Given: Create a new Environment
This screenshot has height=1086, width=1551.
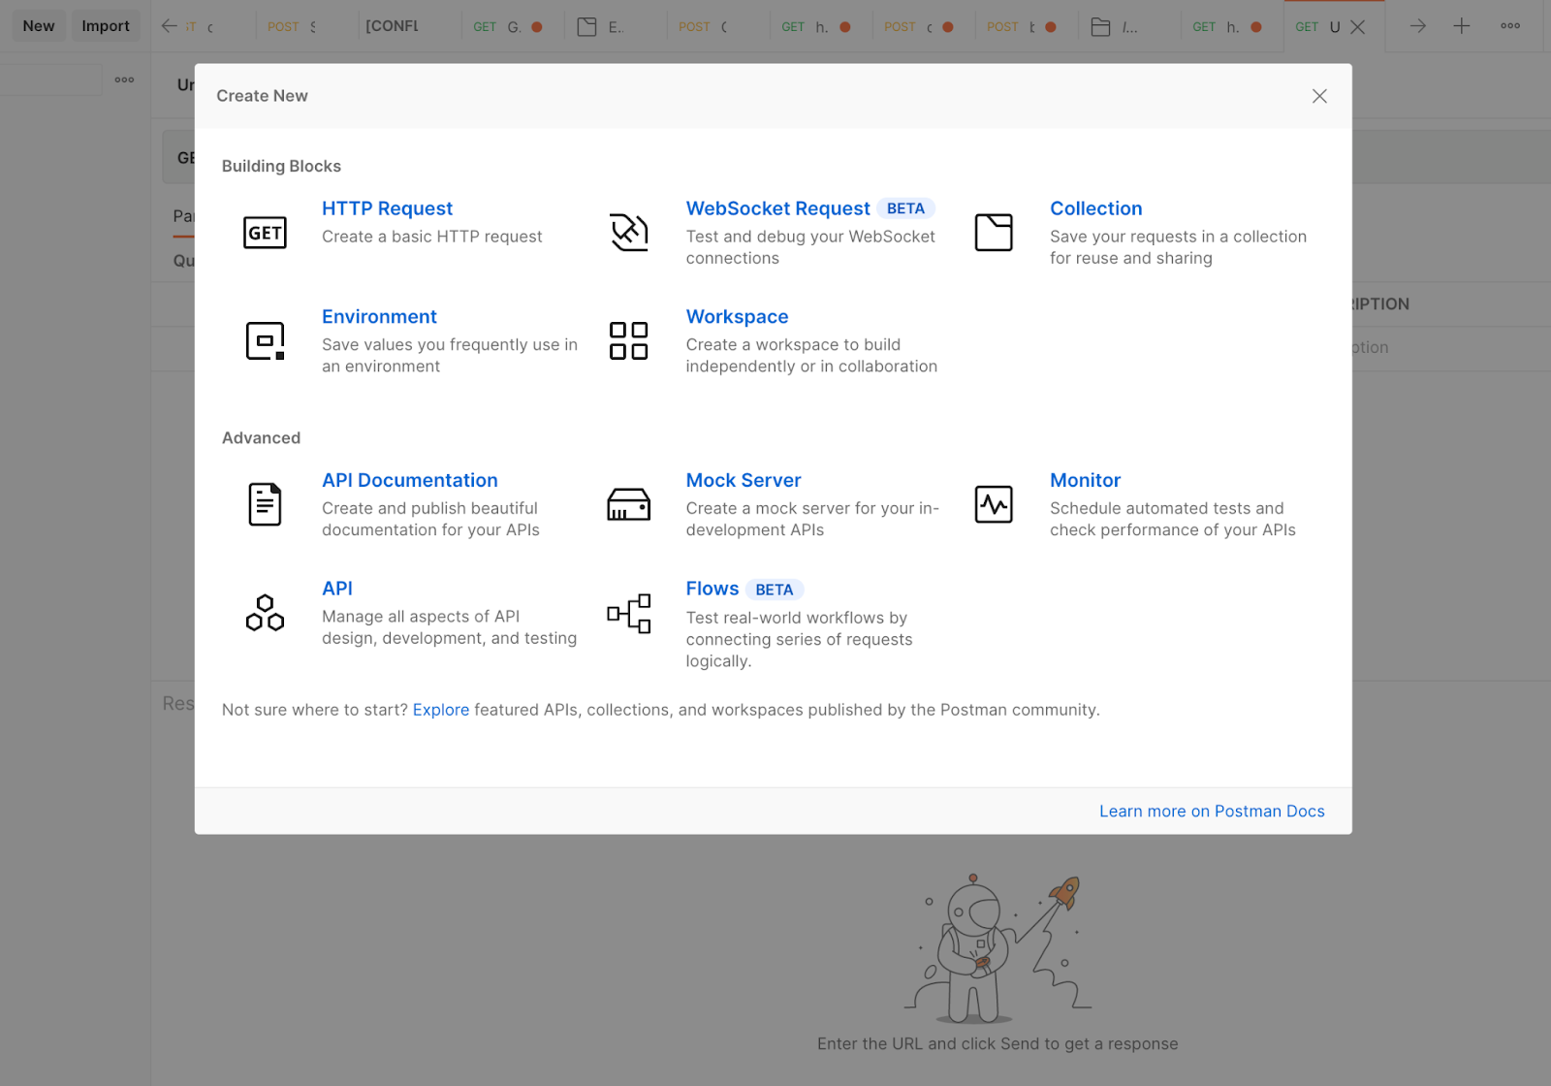Looking at the screenshot, I should [x=379, y=317].
